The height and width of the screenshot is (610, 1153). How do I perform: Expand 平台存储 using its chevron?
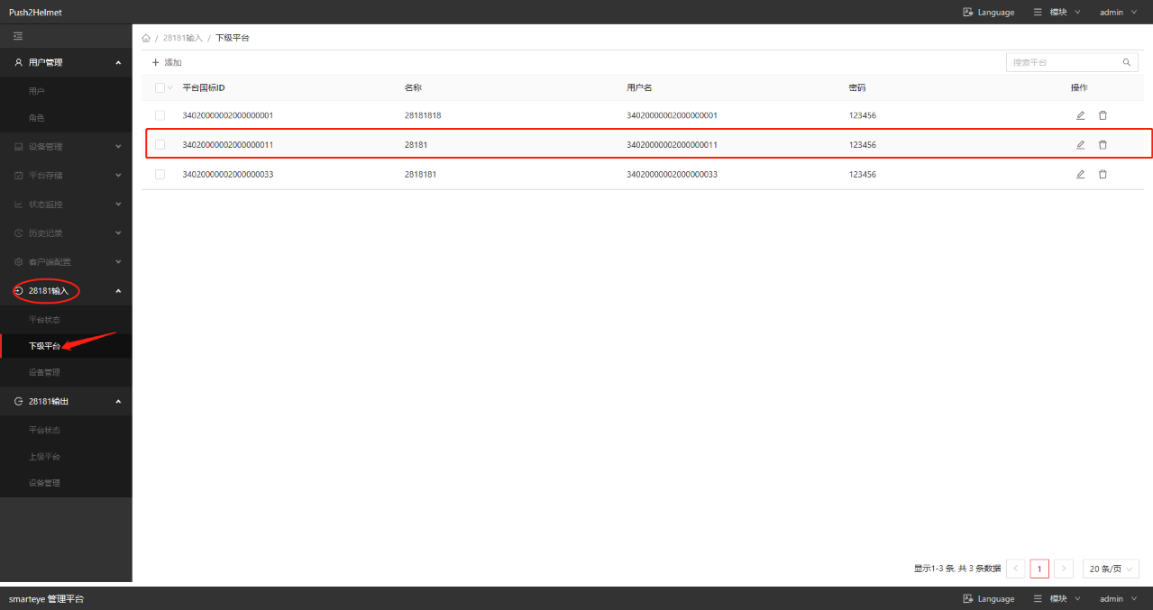pyautogui.click(x=118, y=175)
